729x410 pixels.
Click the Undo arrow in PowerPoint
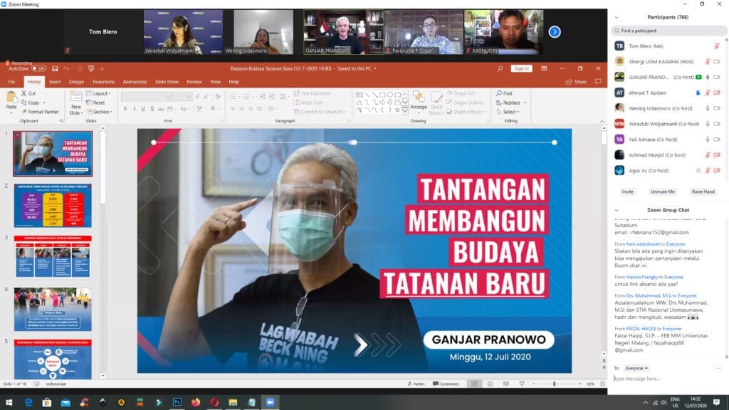(66, 69)
